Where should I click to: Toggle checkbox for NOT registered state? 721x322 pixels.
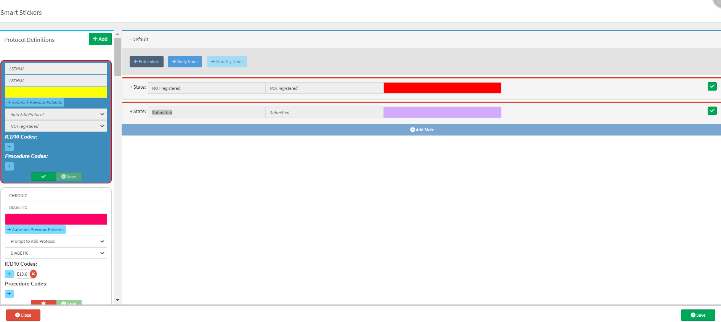point(712,86)
